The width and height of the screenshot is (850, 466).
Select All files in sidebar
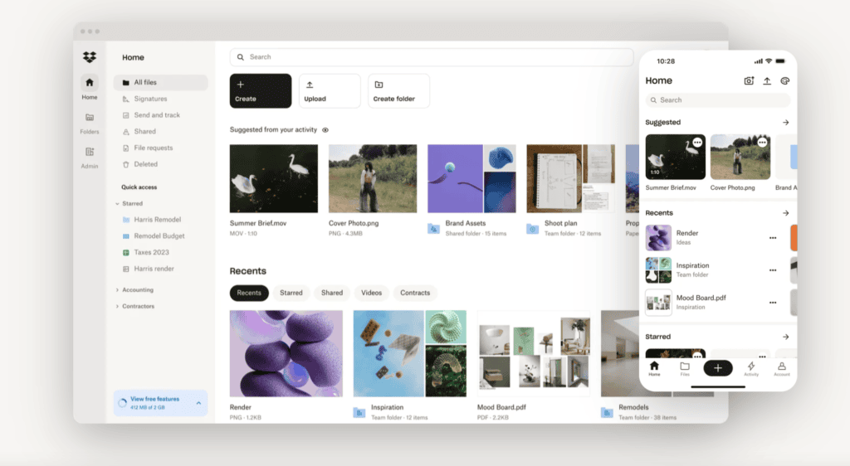coord(160,82)
